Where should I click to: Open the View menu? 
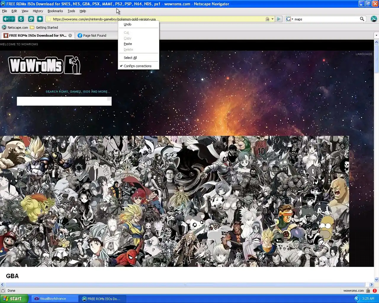point(25,11)
